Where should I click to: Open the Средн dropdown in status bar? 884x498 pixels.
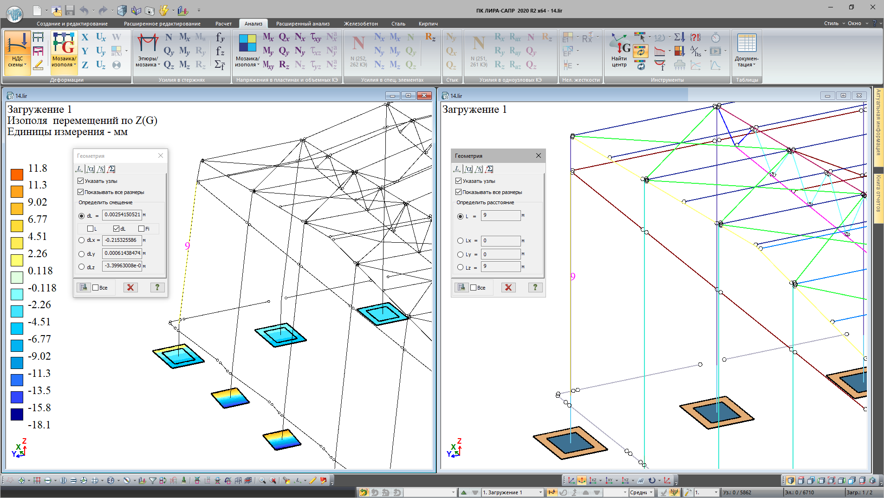(650, 492)
